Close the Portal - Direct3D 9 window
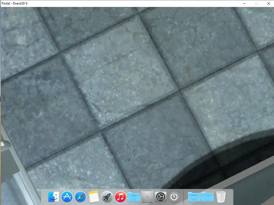The width and height of the screenshot is (274, 205). click(x=269, y=3)
